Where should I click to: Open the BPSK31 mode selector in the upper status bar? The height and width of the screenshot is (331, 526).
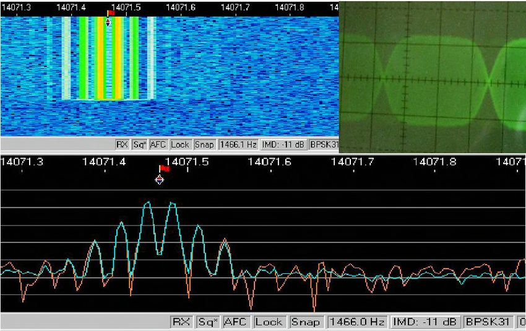pos(323,144)
